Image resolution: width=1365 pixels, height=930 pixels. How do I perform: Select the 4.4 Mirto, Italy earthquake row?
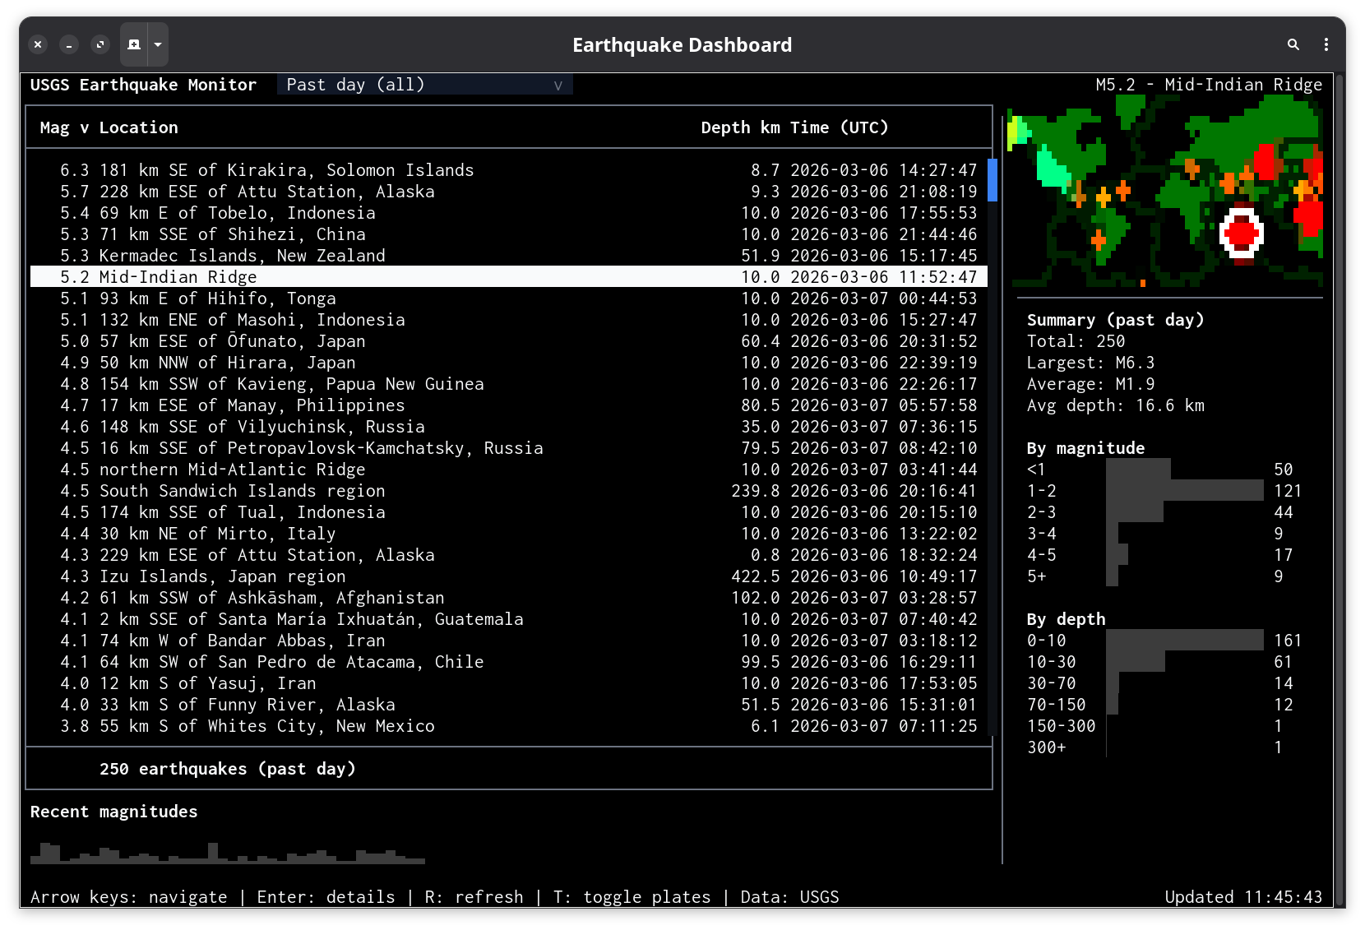(508, 534)
